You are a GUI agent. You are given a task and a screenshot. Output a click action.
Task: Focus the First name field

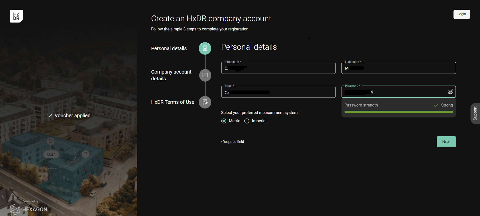click(278, 68)
